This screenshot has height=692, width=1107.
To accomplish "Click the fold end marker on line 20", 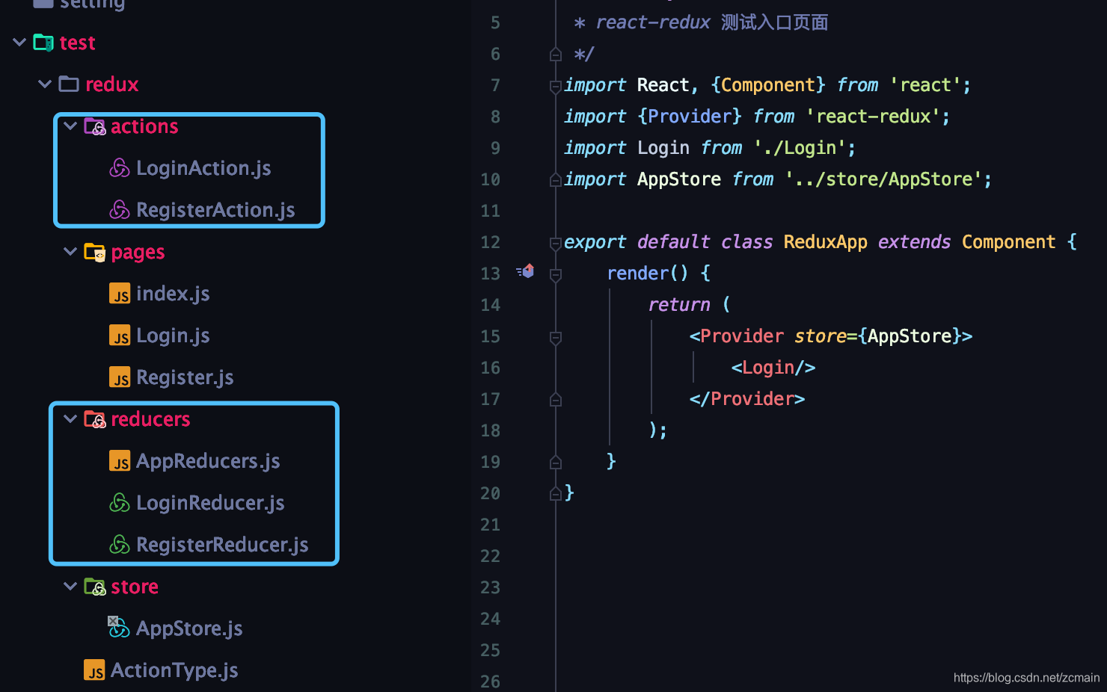I will (556, 493).
